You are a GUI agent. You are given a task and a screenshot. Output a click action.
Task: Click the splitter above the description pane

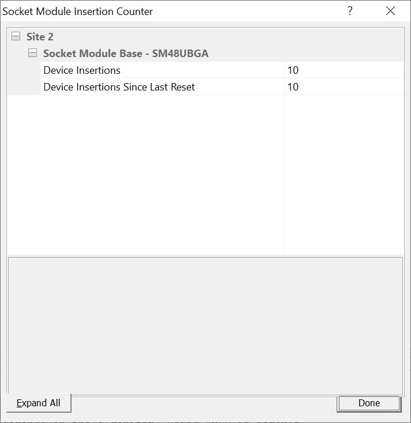point(205,255)
